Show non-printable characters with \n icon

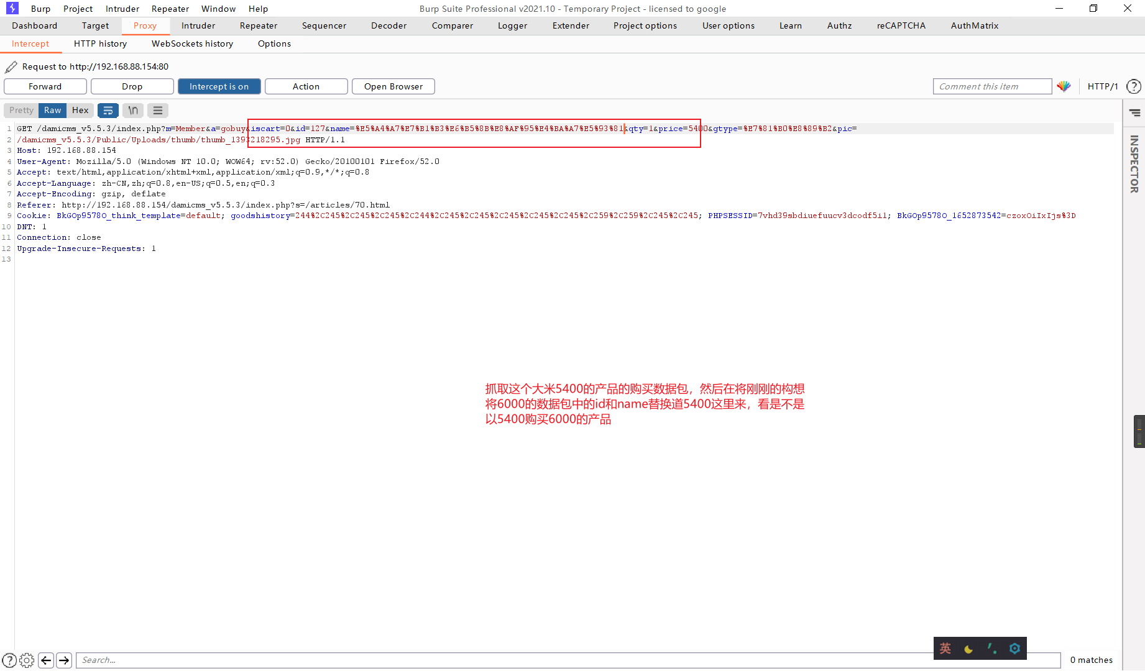132,110
